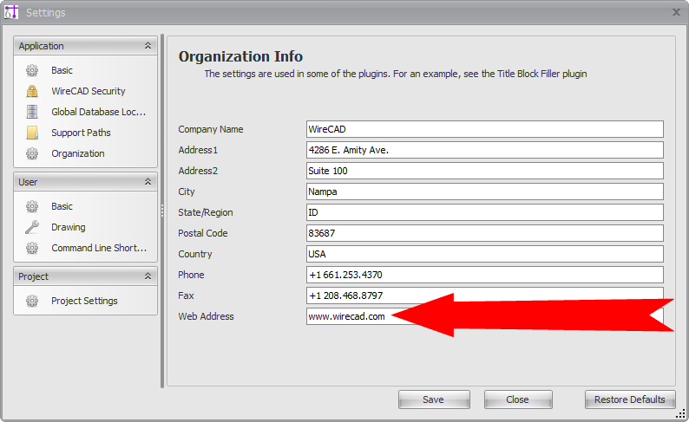The width and height of the screenshot is (689, 422).
Task: Click the Phone number input field
Action: tap(485, 275)
